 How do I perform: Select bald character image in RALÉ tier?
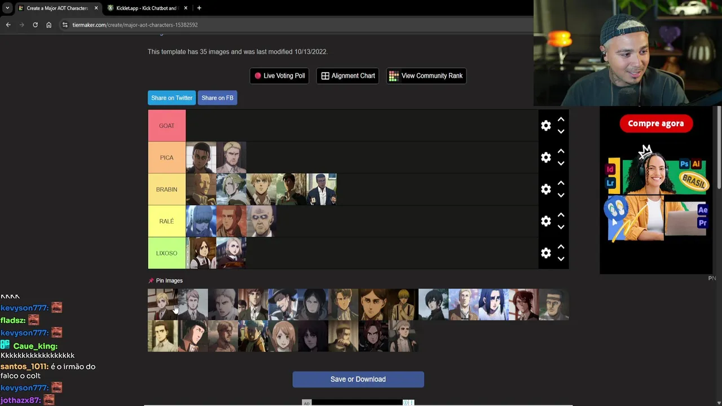click(261, 221)
